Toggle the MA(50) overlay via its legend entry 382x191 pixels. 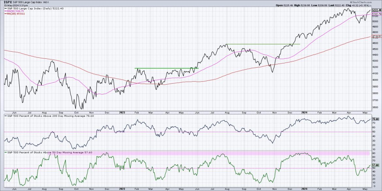point(16,11)
